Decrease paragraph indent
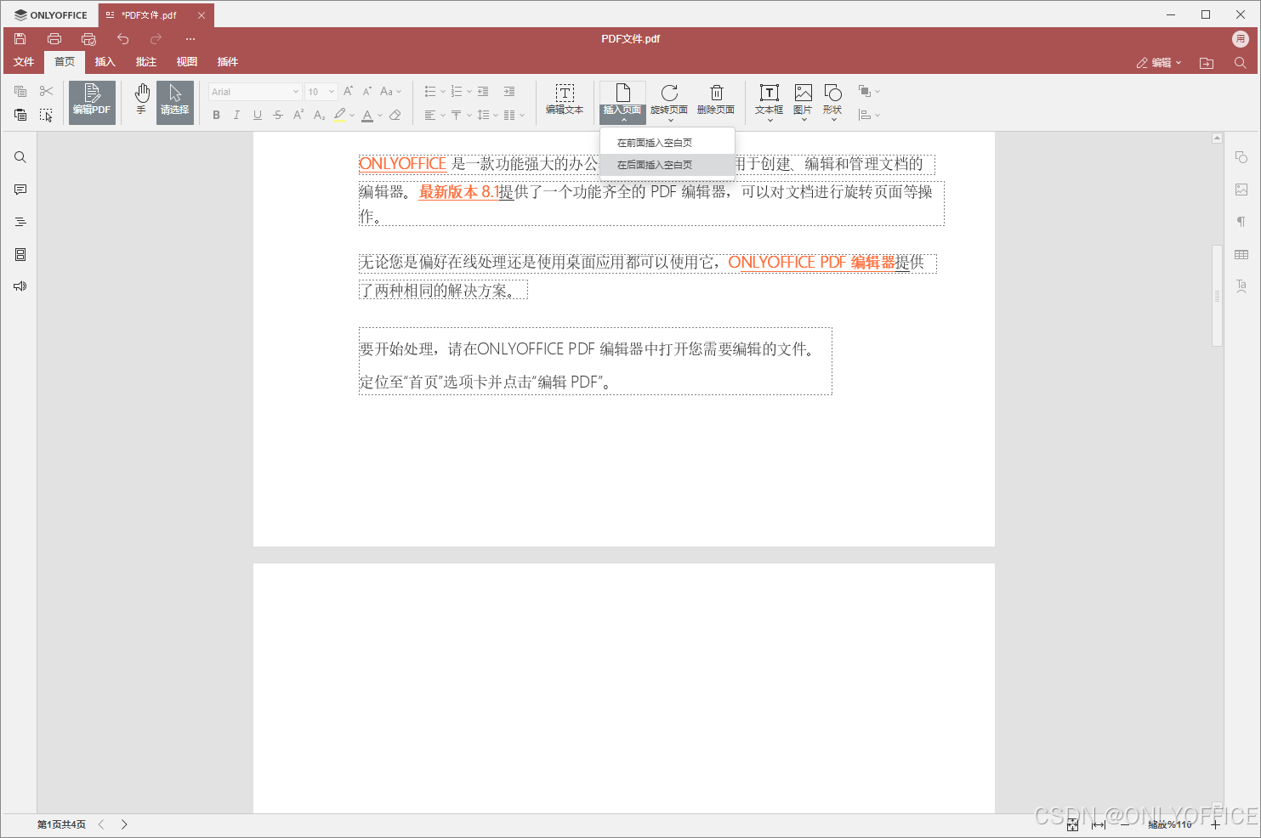Image resolution: width=1261 pixels, height=838 pixels. click(x=483, y=92)
